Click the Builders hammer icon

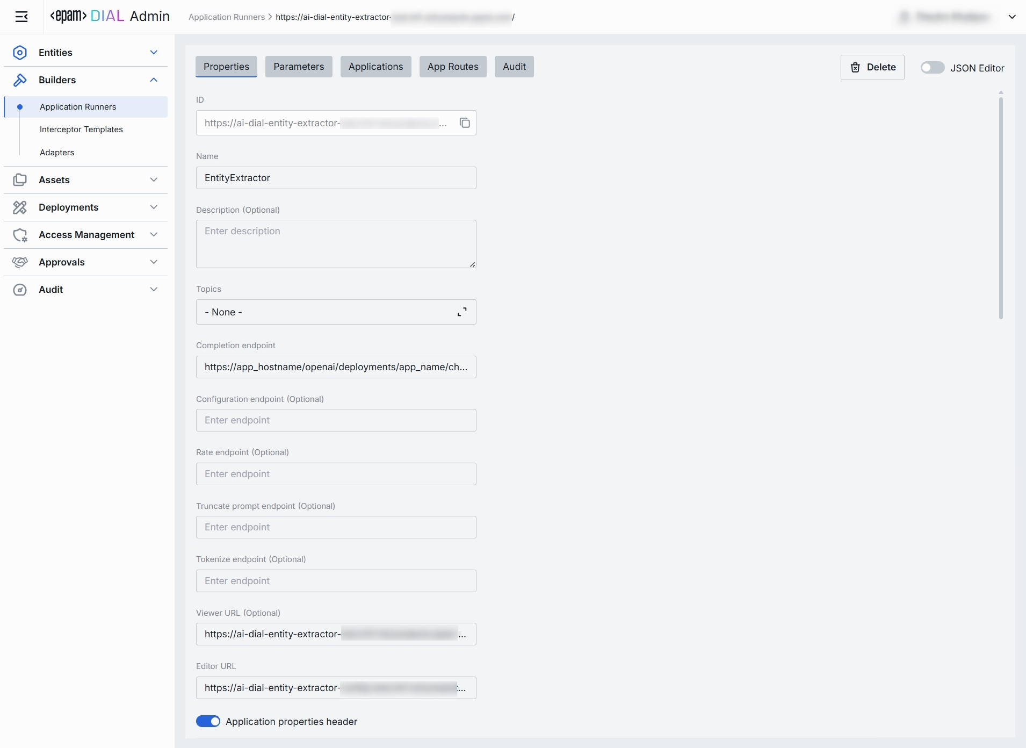click(x=20, y=80)
